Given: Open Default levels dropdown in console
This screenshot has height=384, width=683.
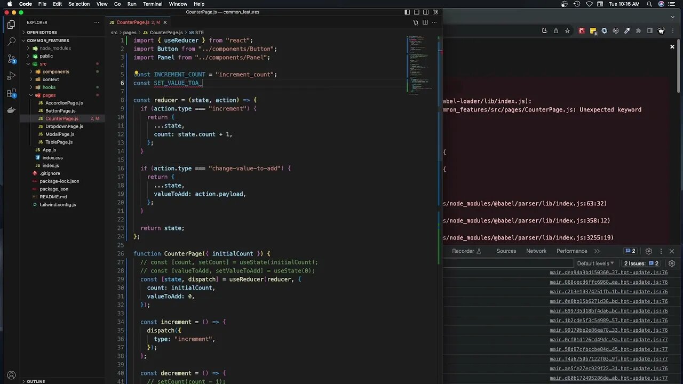Looking at the screenshot, I should click(595, 263).
